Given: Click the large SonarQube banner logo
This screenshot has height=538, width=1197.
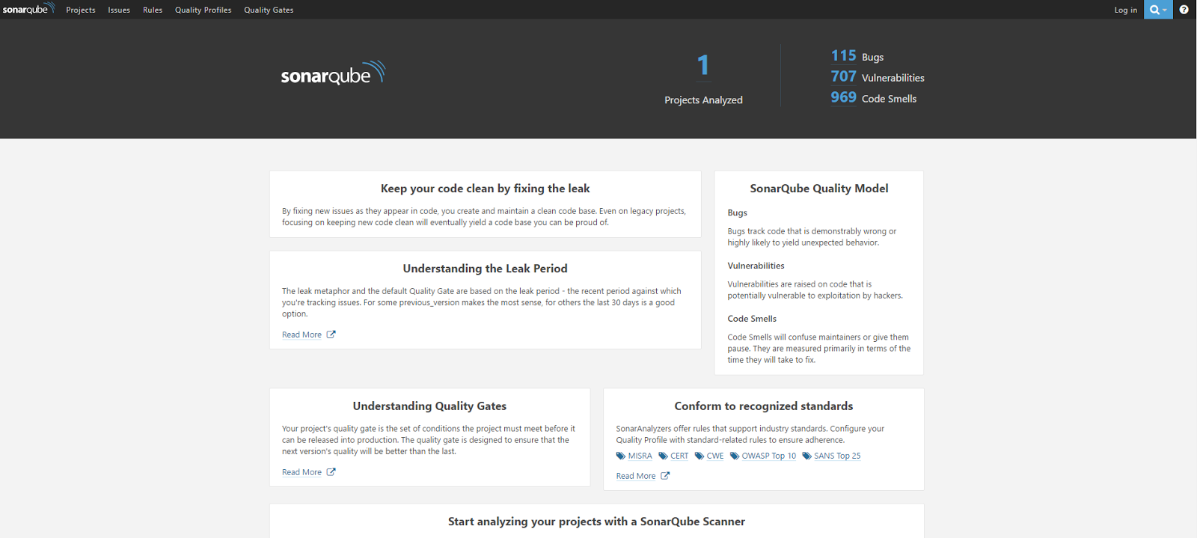Looking at the screenshot, I should click(333, 73).
